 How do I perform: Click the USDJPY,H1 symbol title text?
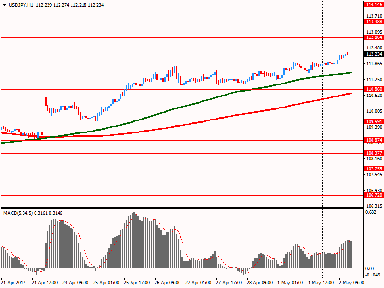coord(21,5)
